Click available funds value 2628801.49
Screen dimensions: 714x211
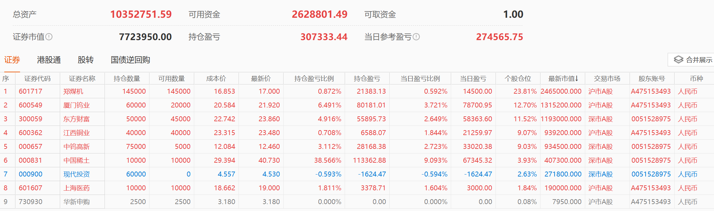tap(320, 14)
